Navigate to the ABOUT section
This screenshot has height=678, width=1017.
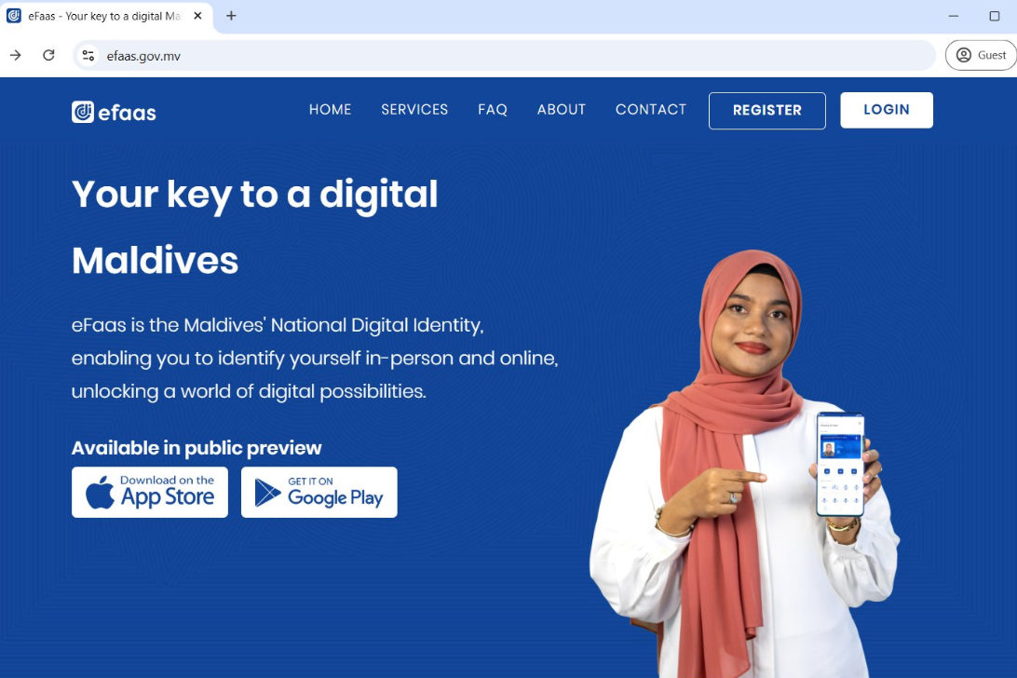561,110
